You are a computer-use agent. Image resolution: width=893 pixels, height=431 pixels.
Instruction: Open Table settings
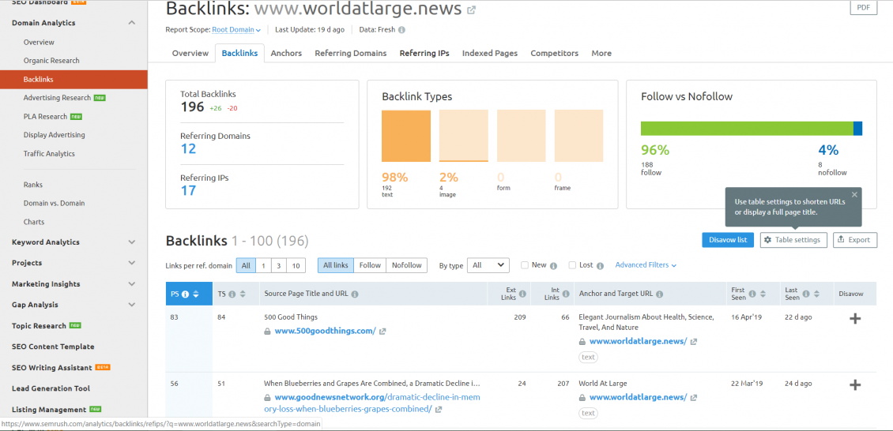click(793, 240)
